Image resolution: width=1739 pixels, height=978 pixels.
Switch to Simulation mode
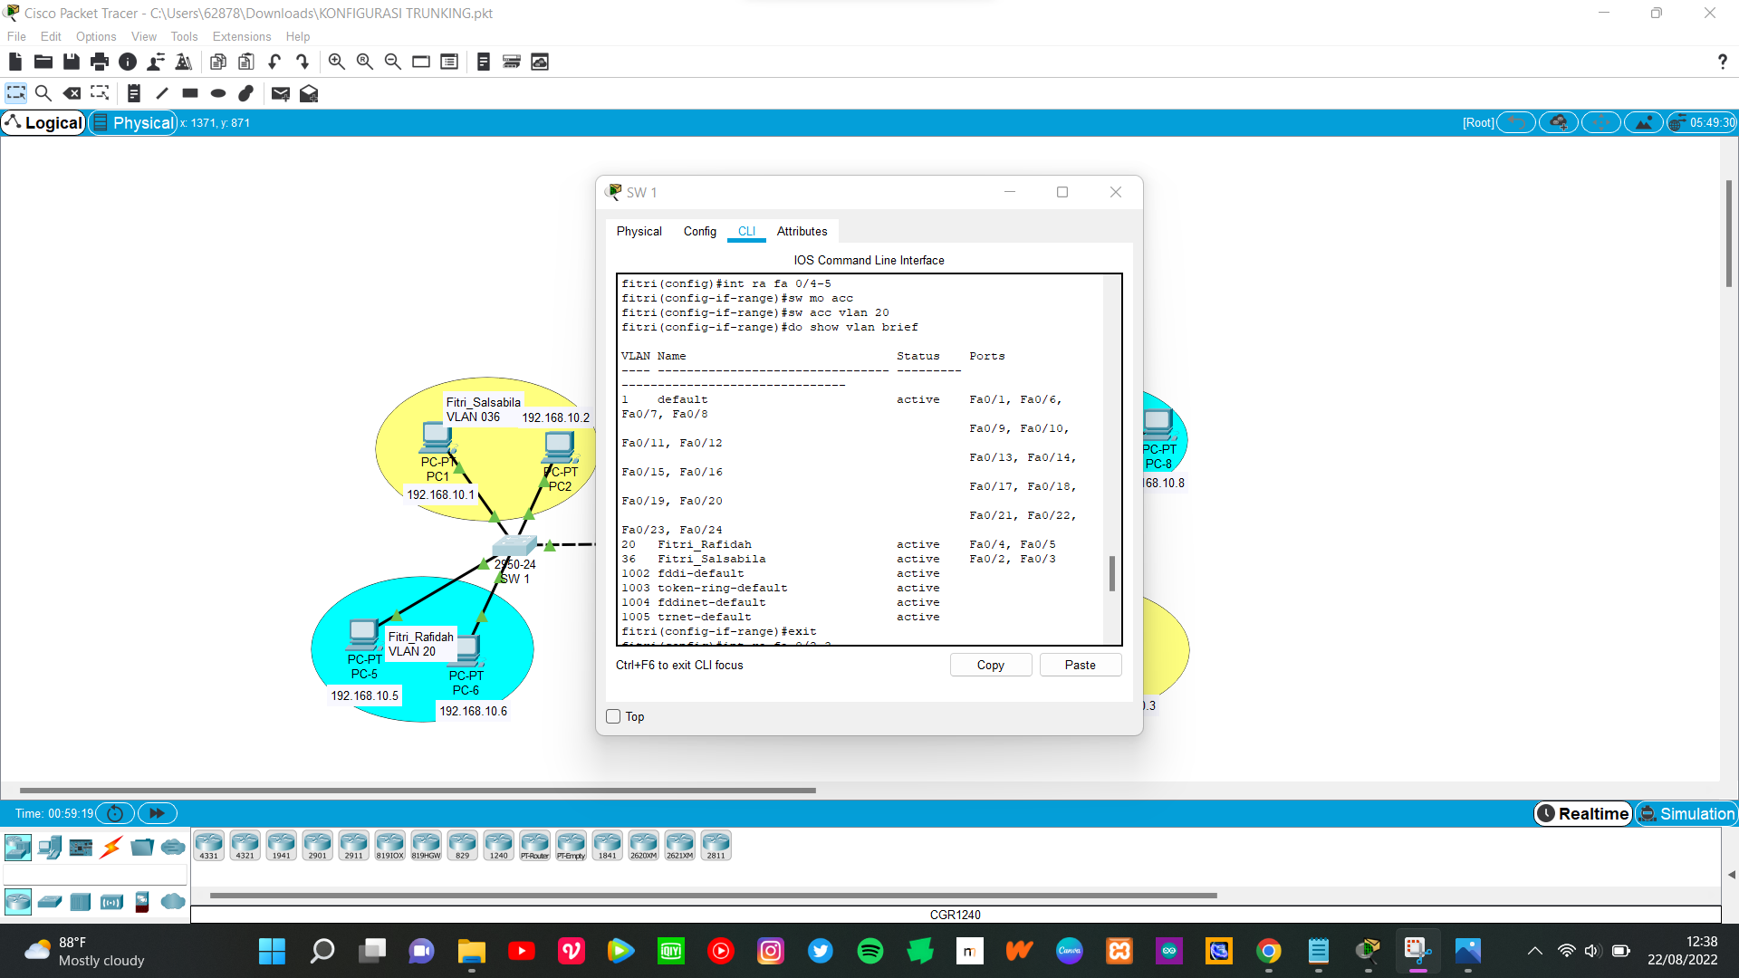[x=1687, y=813]
